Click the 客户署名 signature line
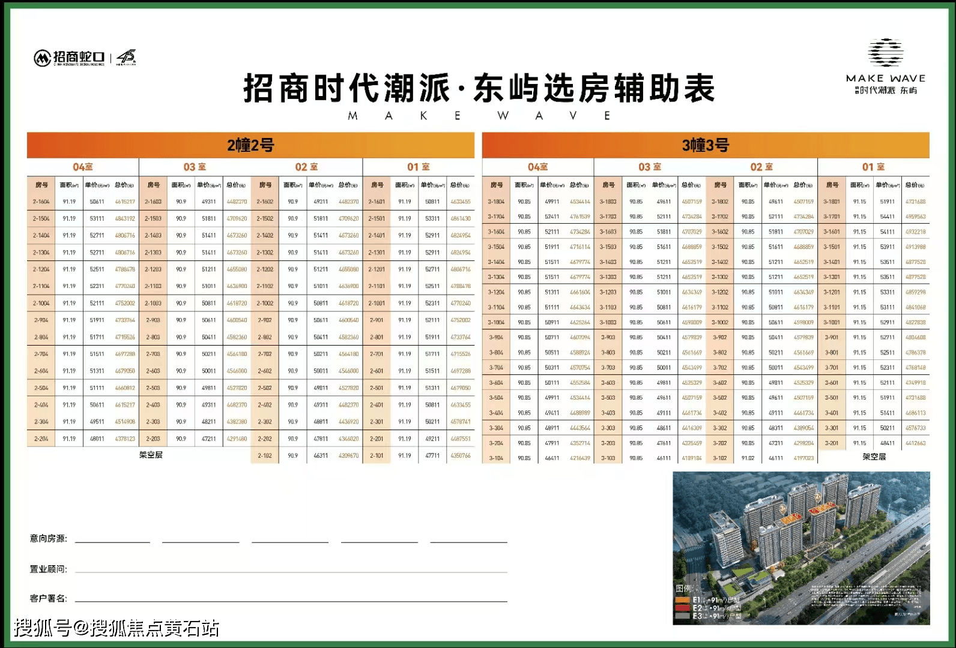The width and height of the screenshot is (956, 648). click(291, 599)
